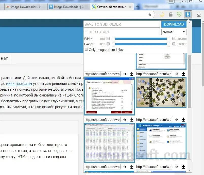Screen dimensions: 204x175
Task: Enable the Height maximum checkbox
Action: click(x=174, y=44)
